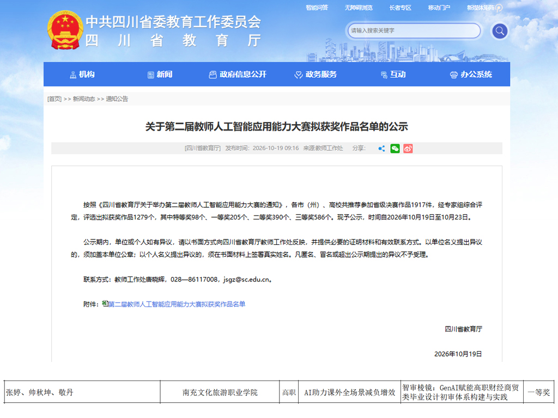Click table cell starting 智审棱镜
Viewport: 558px width, 418px height.
pyautogui.click(x=462, y=392)
